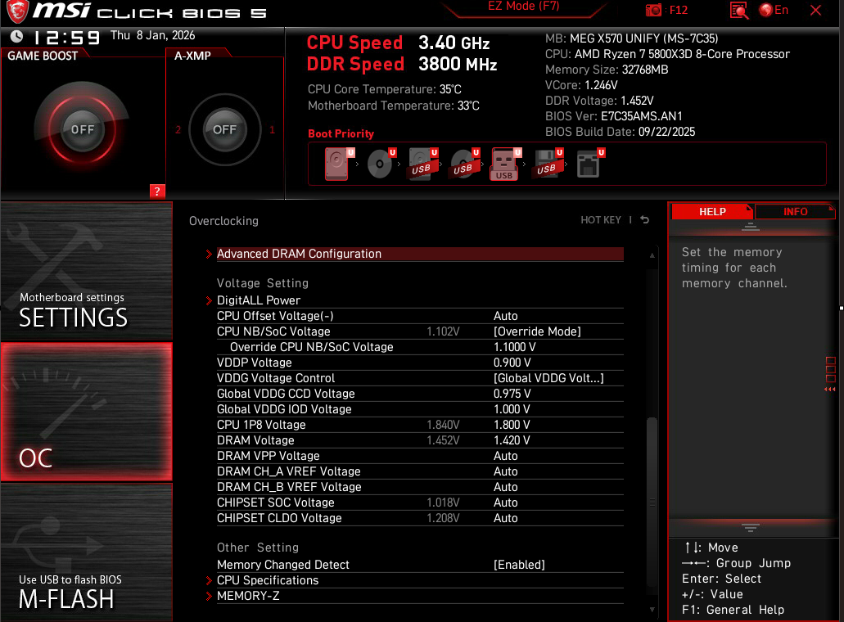Click the MSI dragon shield logo
The height and width of the screenshot is (622, 844).
[16, 11]
